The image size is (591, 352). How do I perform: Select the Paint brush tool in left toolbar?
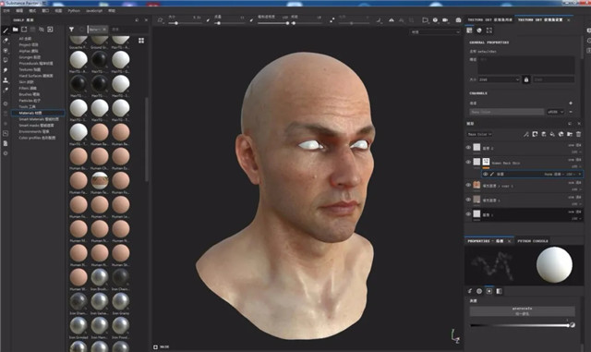click(x=6, y=30)
